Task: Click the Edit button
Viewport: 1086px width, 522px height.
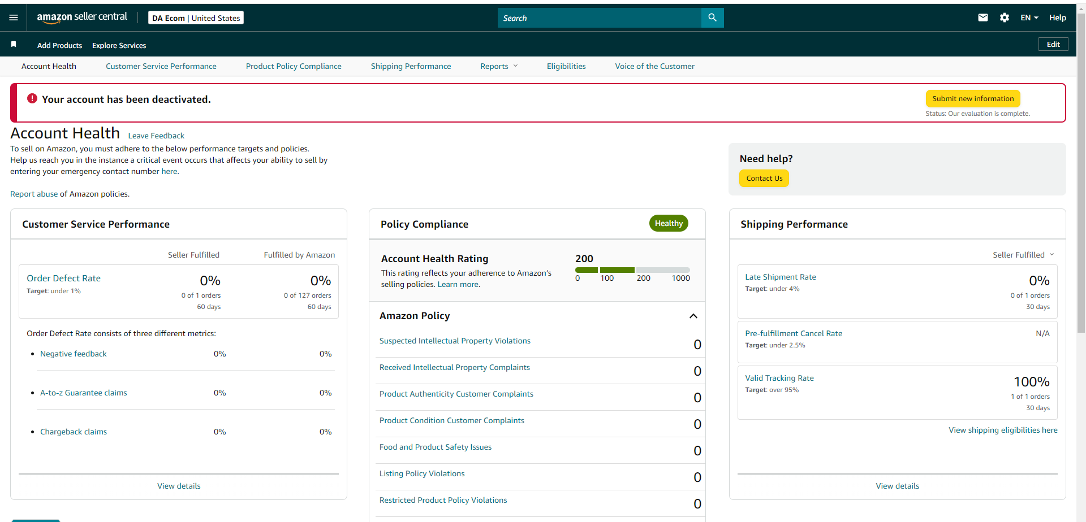Action: [1053, 44]
